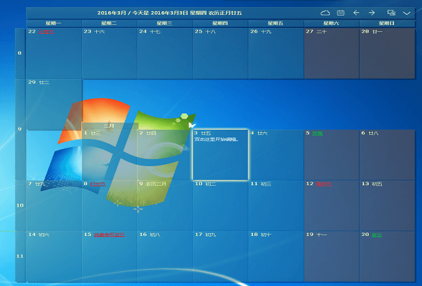Screen dimensions: 422x286
Task: Select March 14 初六 cell
Action: pyautogui.click(x=54, y=257)
